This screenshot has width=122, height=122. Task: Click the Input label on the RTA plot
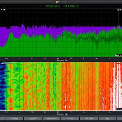[x=119, y=10]
